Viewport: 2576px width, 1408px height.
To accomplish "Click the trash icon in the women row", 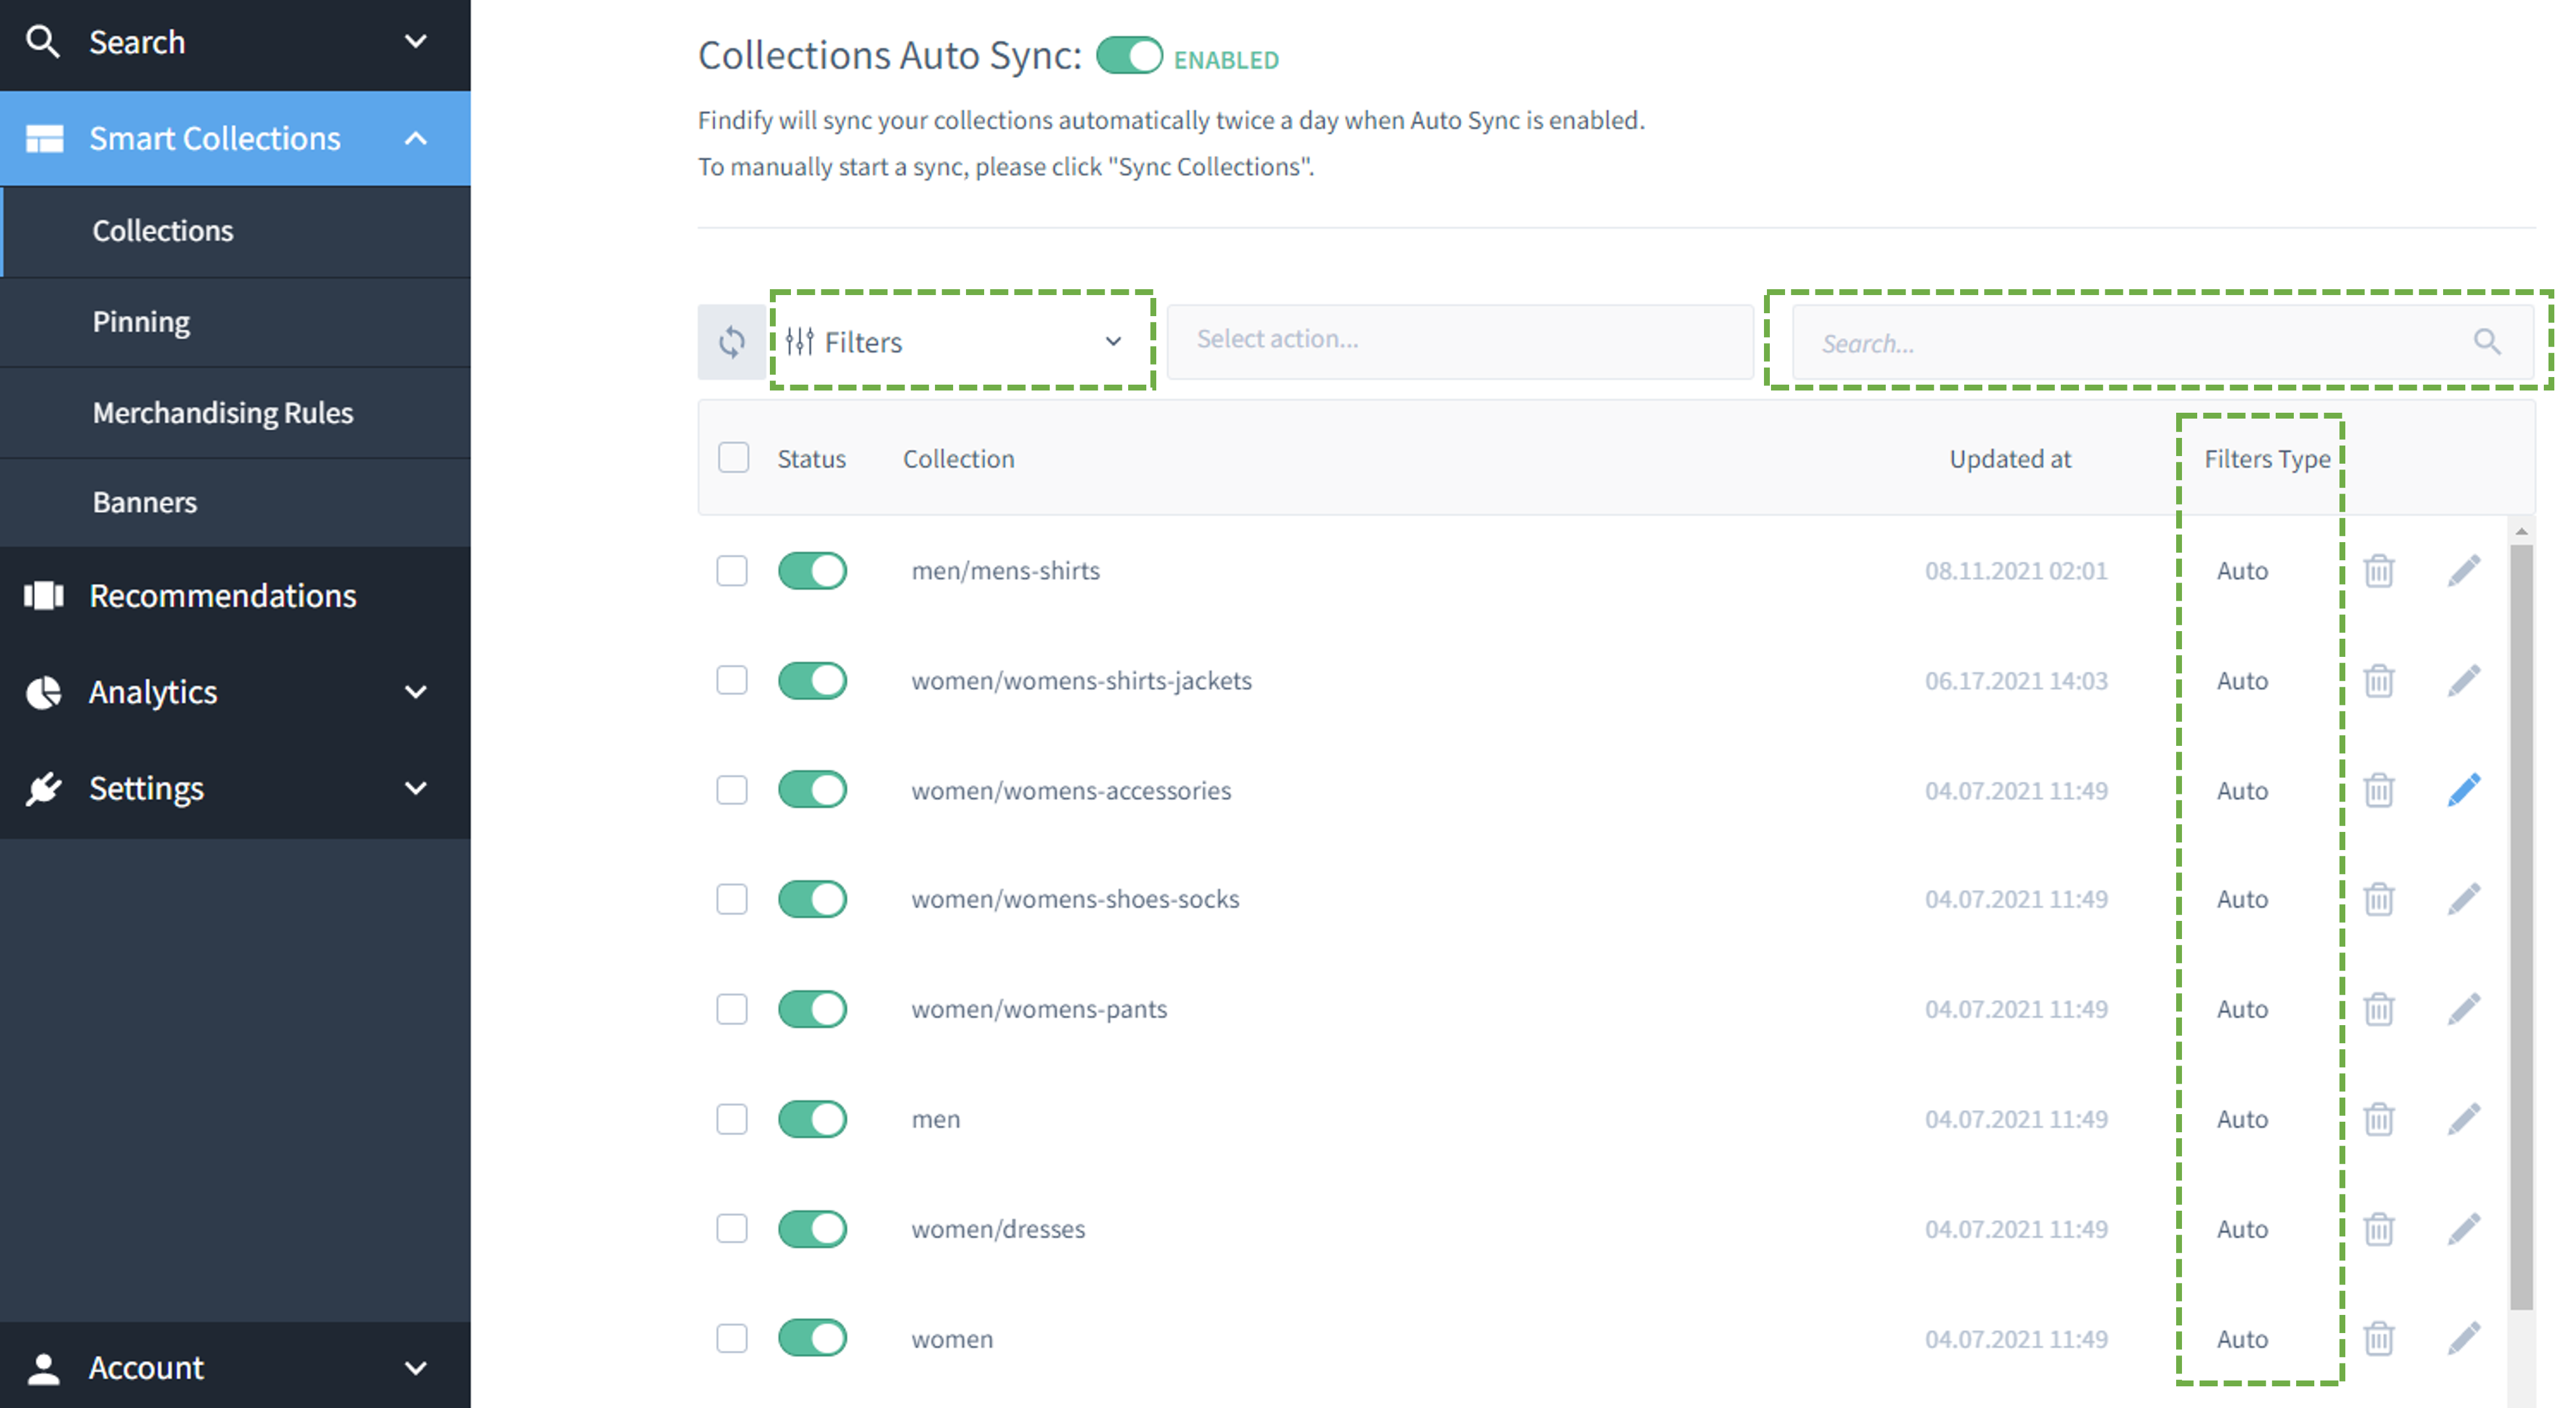I will pos(2378,1338).
